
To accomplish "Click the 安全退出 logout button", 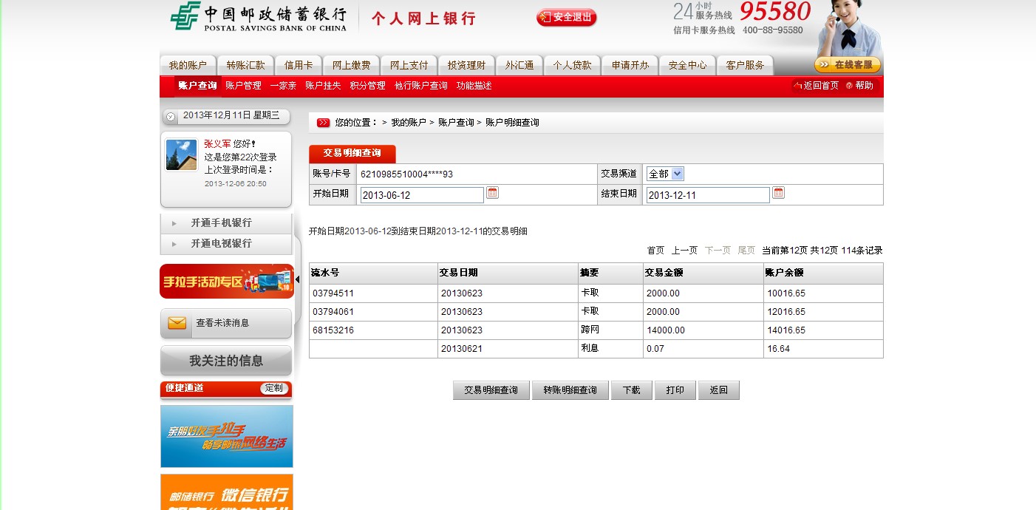I will pos(566,18).
